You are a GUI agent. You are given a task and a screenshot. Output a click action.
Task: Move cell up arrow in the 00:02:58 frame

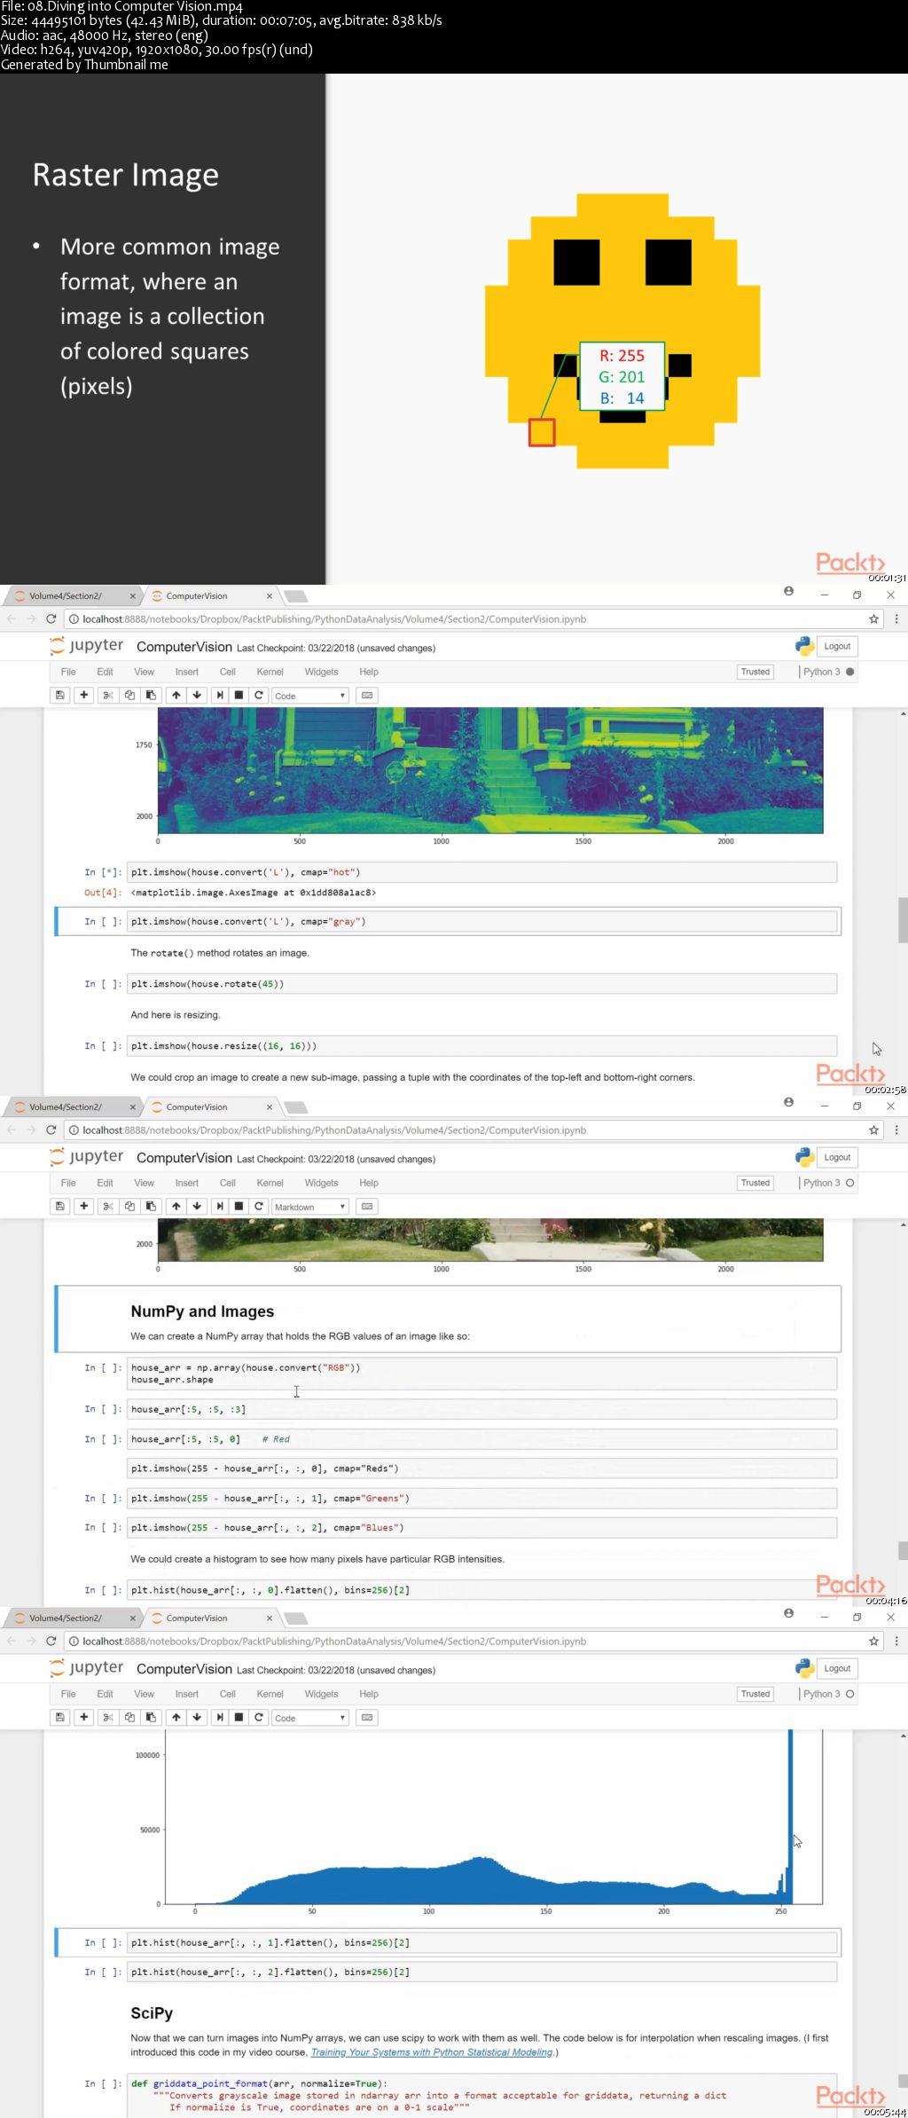(176, 695)
